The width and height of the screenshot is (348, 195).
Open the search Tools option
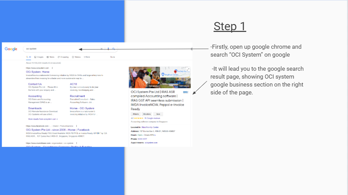coord(113,57)
